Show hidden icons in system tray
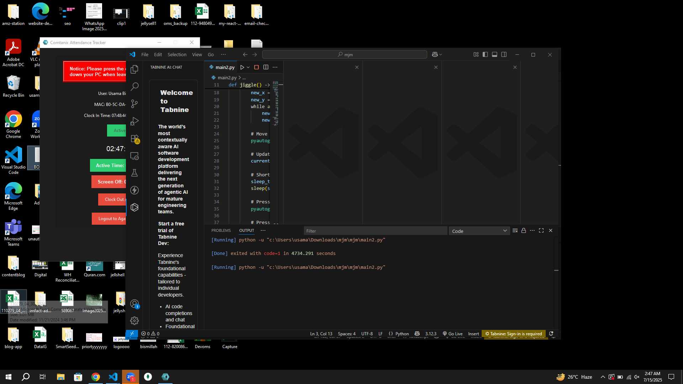Viewport: 683px width, 384px height. pos(603,377)
